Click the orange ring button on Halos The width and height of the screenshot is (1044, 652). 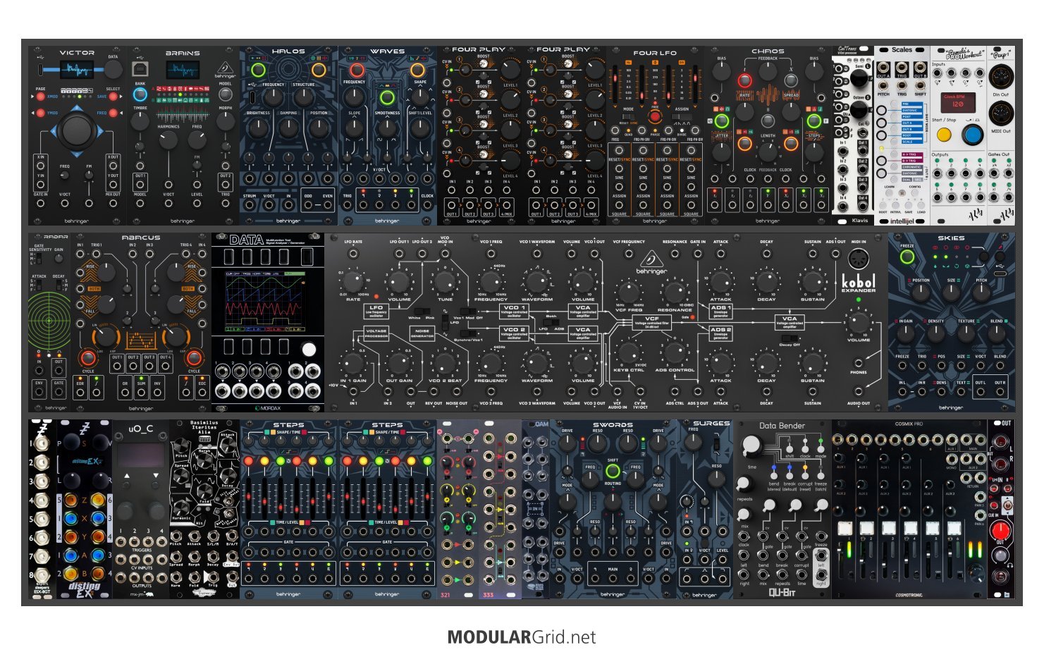pyautogui.click(x=319, y=69)
